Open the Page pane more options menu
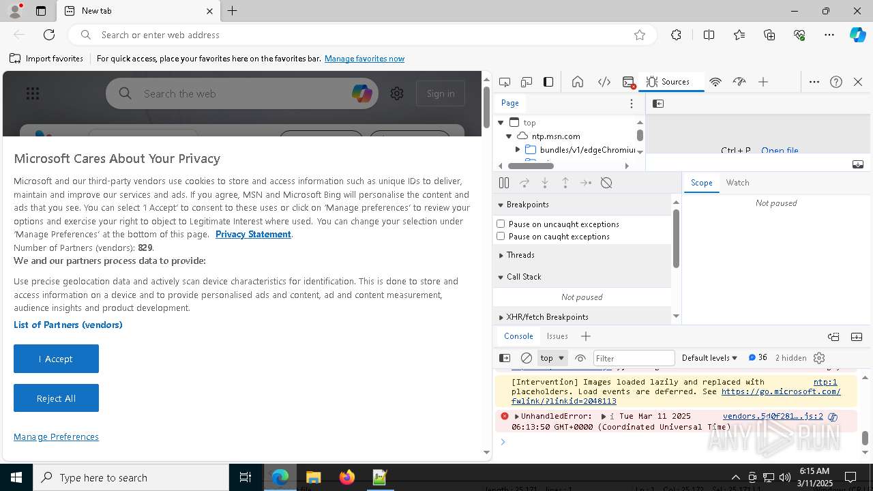 [632, 104]
